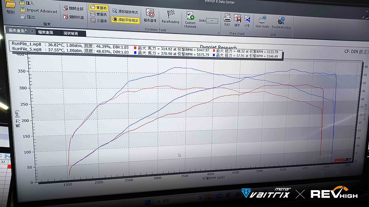Click the 引擎RPM (rpm) axis label
The image size is (369, 207).
pyautogui.click(x=213, y=178)
